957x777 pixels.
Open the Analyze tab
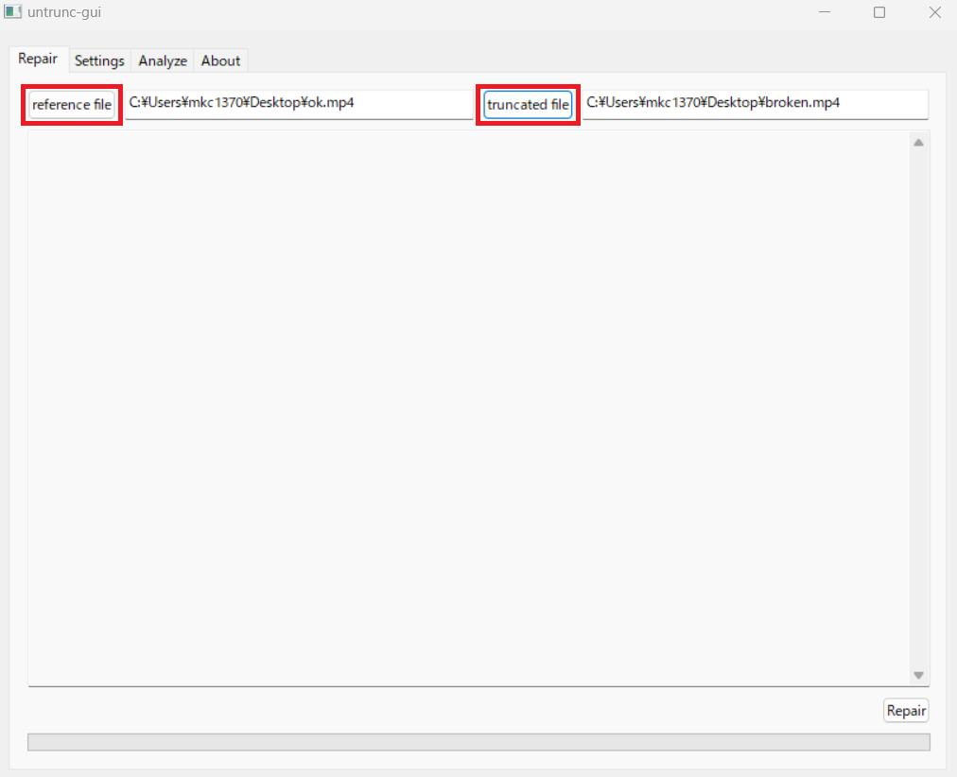click(x=162, y=60)
